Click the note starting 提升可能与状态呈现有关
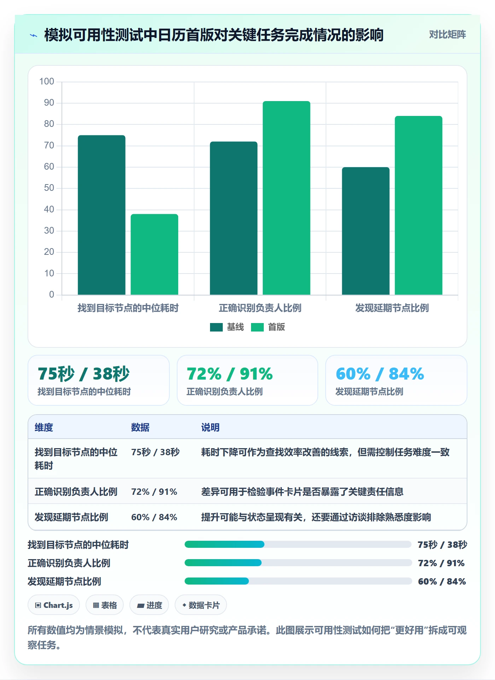The height and width of the screenshot is (680, 495). 316,517
